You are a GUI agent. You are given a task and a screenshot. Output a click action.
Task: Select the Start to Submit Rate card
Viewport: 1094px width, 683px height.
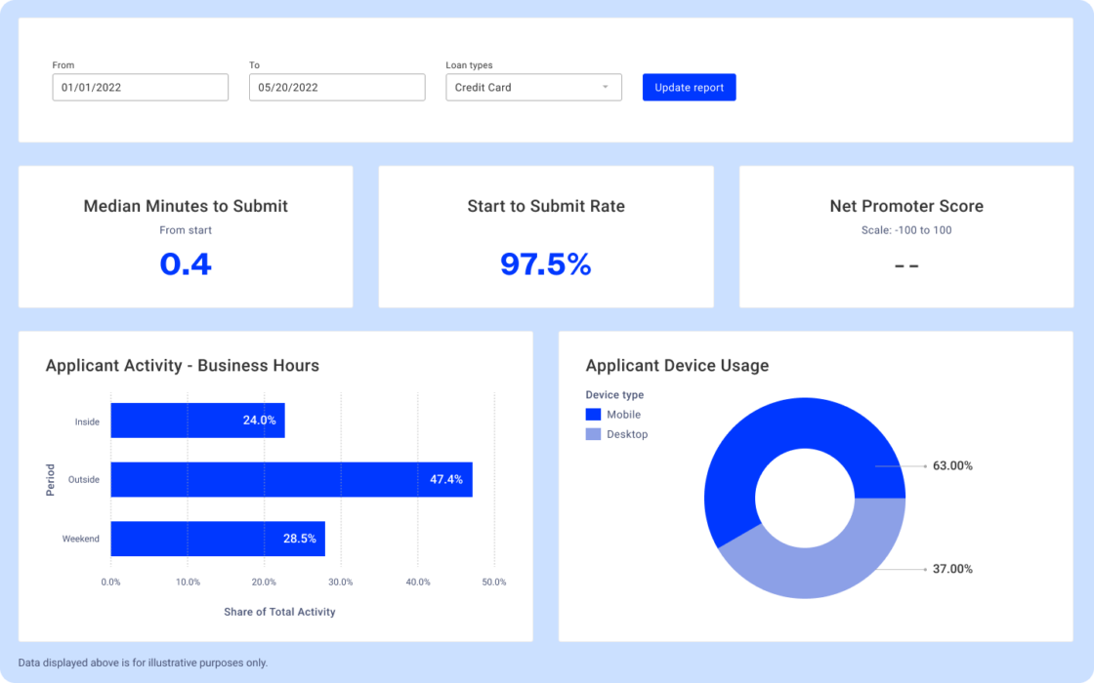pos(545,236)
